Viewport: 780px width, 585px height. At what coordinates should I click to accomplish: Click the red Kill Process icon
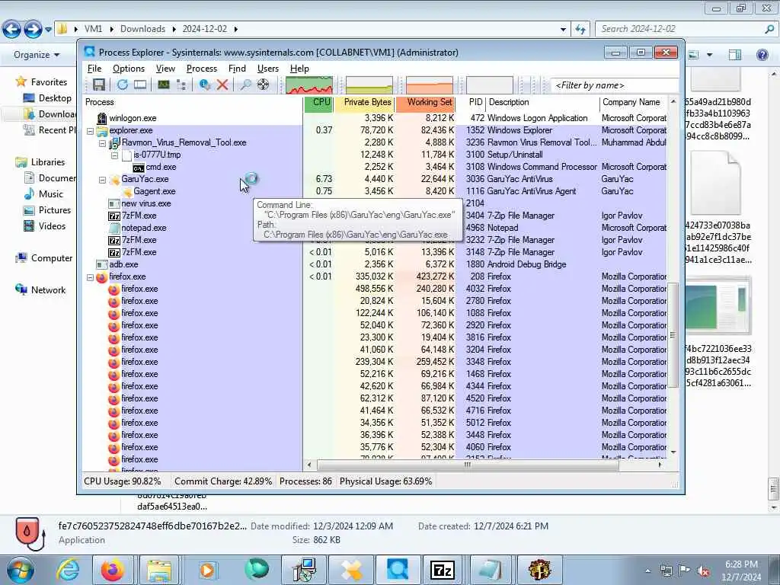(x=222, y=85)
